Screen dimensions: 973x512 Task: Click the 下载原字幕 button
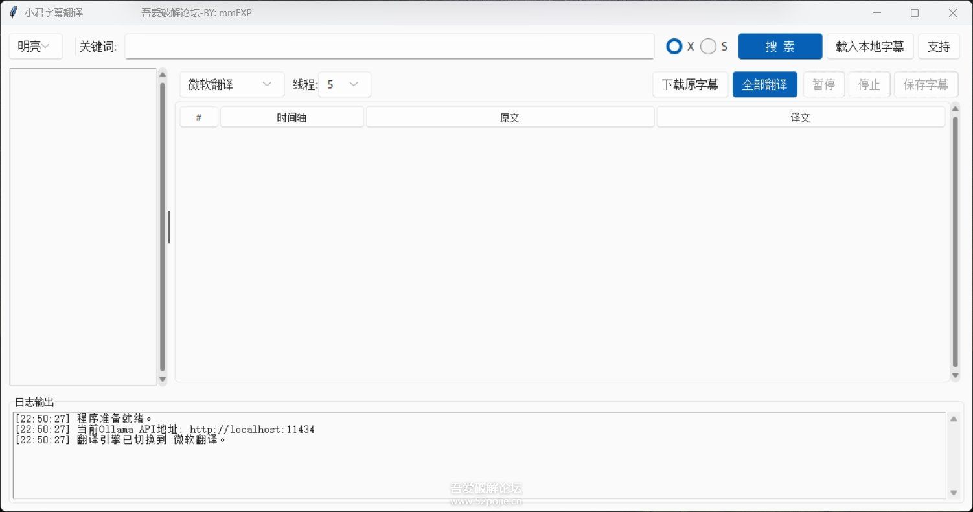(690, 84)
